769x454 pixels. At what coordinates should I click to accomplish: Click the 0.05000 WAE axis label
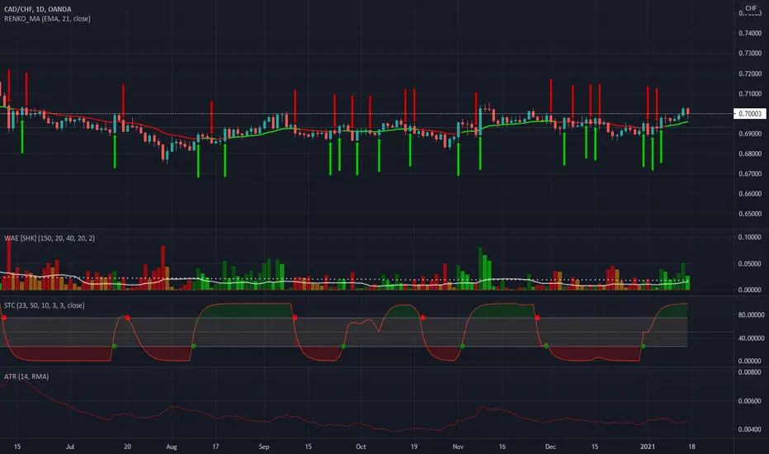click(x=750, y=263)
